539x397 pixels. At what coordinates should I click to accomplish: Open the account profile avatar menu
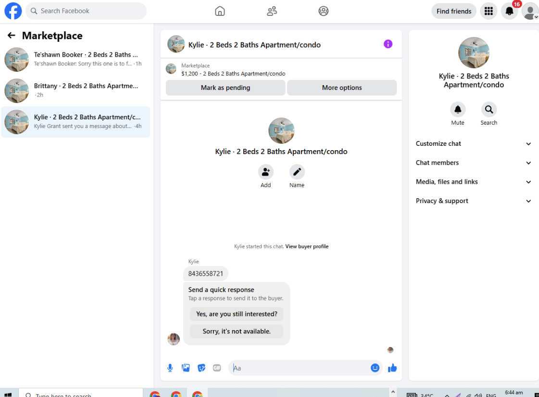(x=530, y=12)
